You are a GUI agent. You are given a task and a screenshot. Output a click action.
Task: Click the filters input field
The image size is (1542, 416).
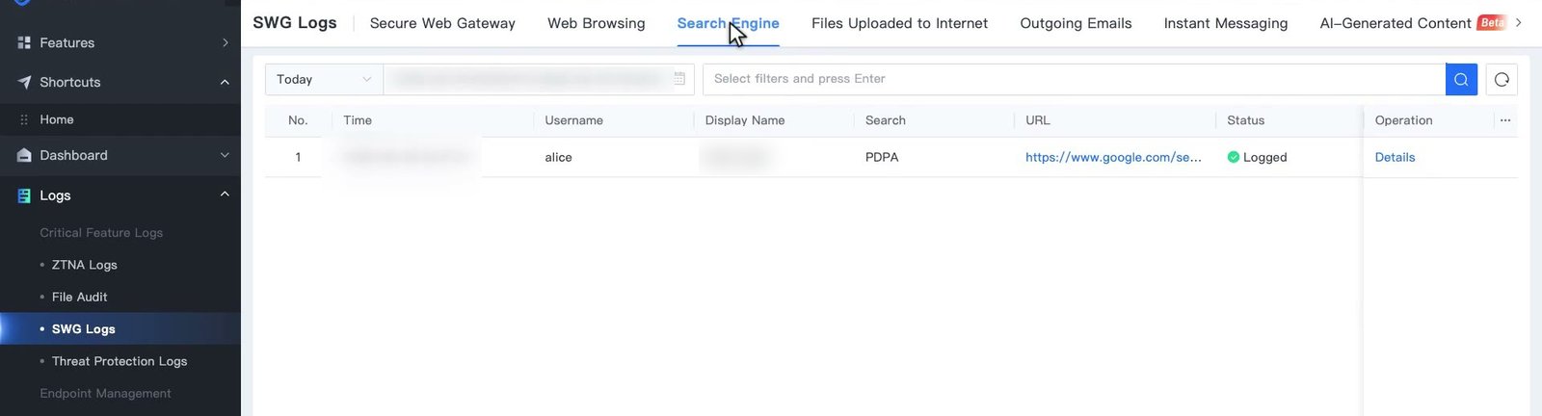(x=1074, y=79)
